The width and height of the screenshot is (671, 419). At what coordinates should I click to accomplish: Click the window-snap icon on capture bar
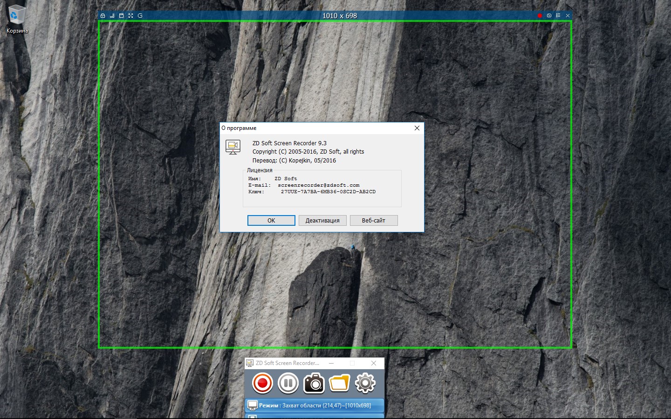point(122,16)
